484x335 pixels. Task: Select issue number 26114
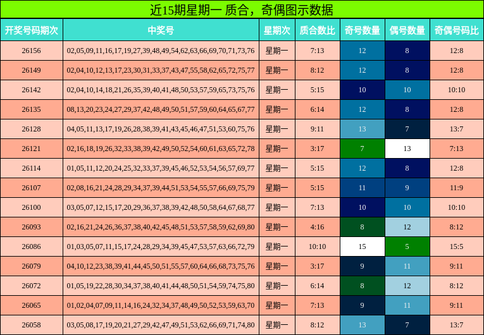tap(31, 168)
